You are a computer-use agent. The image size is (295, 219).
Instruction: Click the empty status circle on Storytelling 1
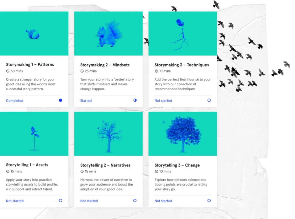click(x=60, y=201)
